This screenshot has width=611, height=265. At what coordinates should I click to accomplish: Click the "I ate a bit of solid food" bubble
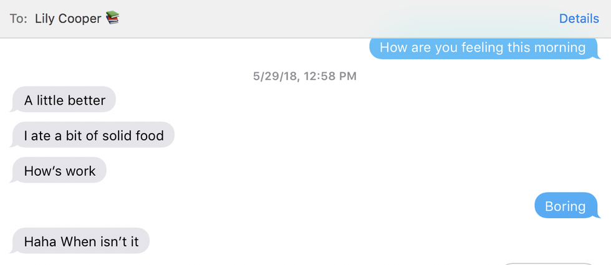[x=94, y=135]
